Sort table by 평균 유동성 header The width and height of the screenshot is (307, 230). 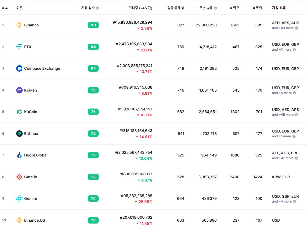coord(176,8)
